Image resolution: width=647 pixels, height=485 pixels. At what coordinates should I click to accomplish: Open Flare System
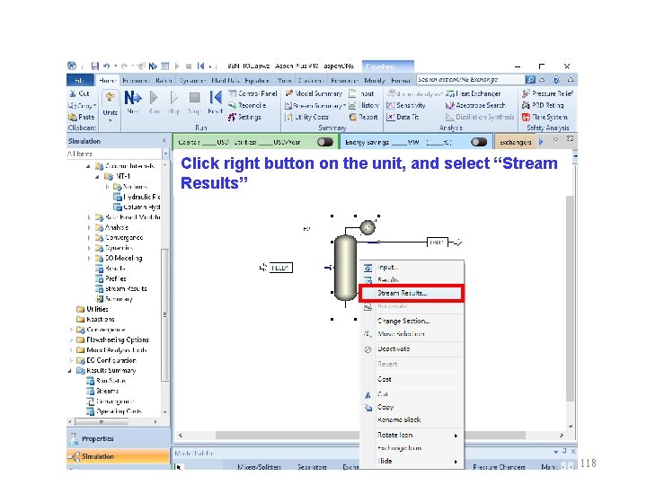[545, 117]
